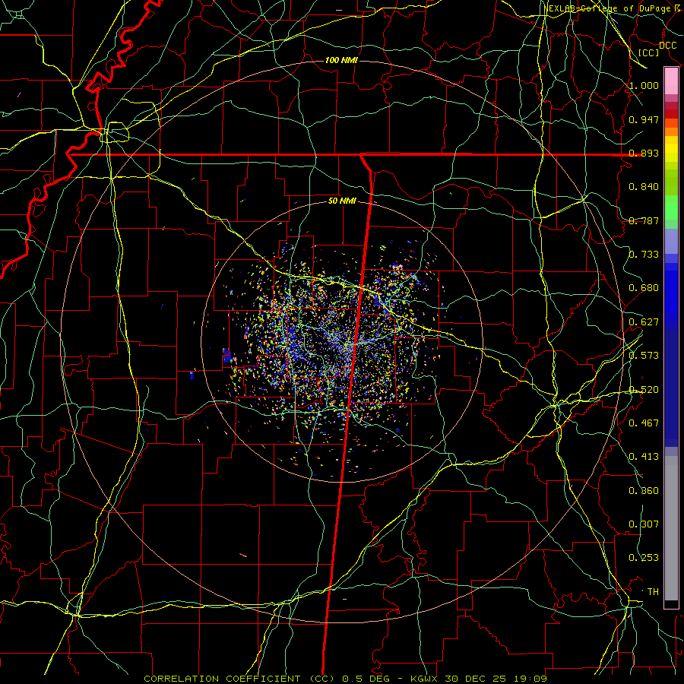Screen dimensions: 684x684
Task: Click the 0.307 scale value
Action: pos(644,524)
